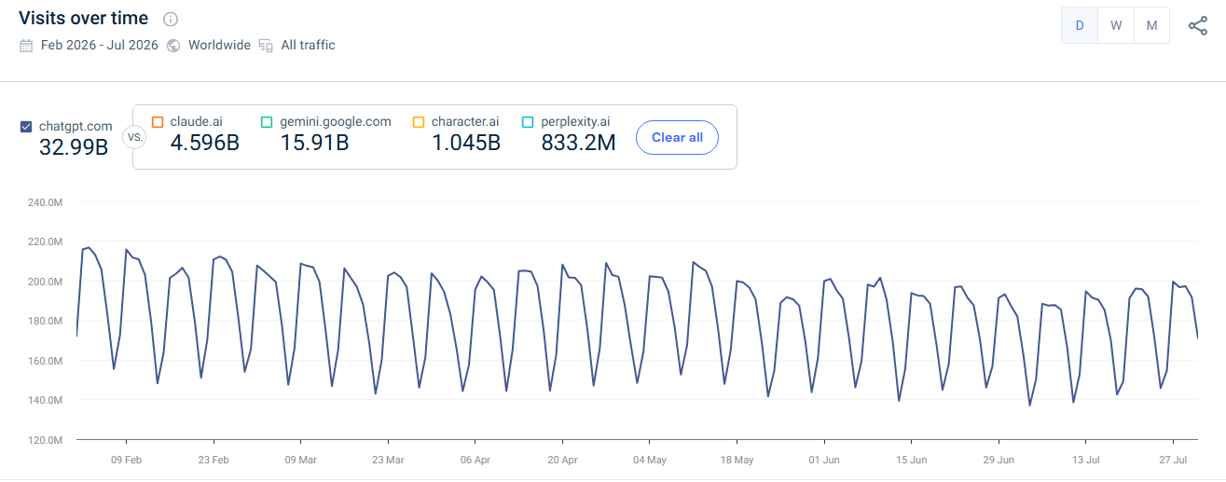Click the 20 Apr x-axis label
The image size is (1226, 482).
[x=562, y=460]
